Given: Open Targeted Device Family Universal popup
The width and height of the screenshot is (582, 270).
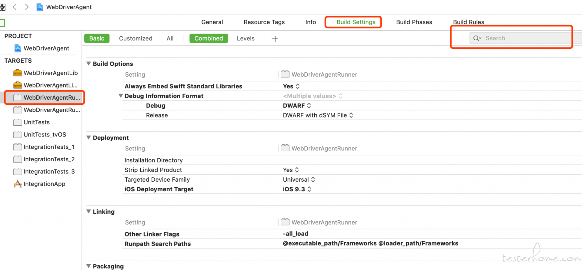Looking at the screenshot, I should click(299, 179).
